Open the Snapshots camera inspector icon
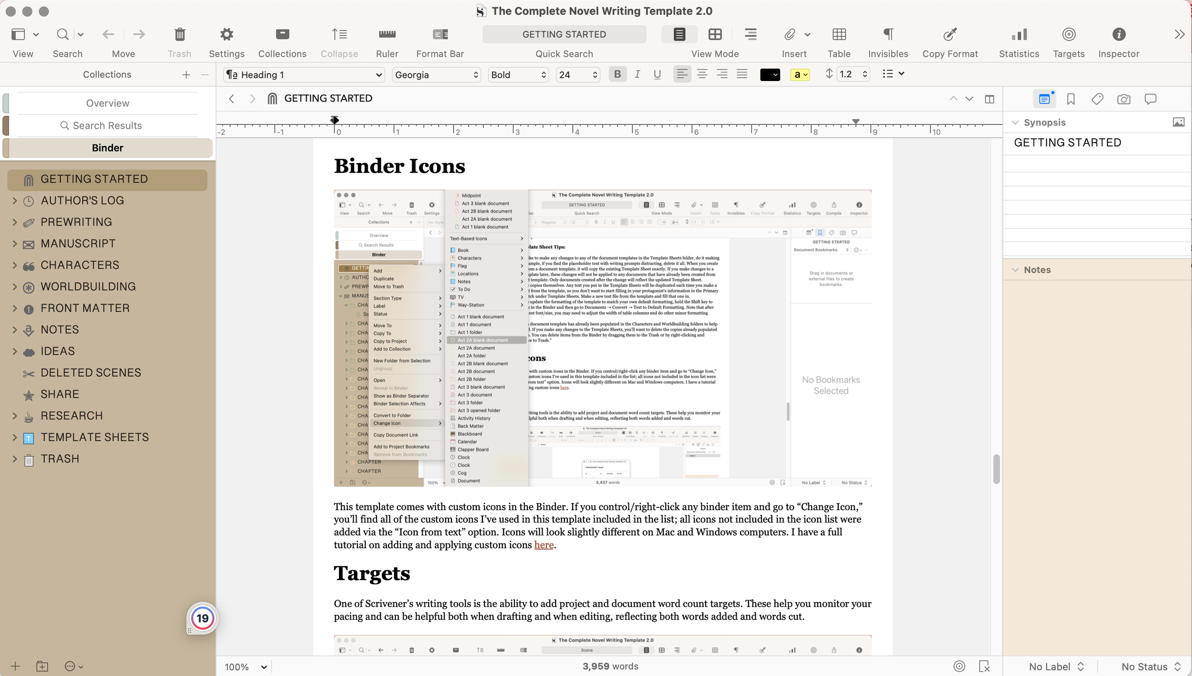The width and height of the screenshot is (1192, 676). [1124, 99]
